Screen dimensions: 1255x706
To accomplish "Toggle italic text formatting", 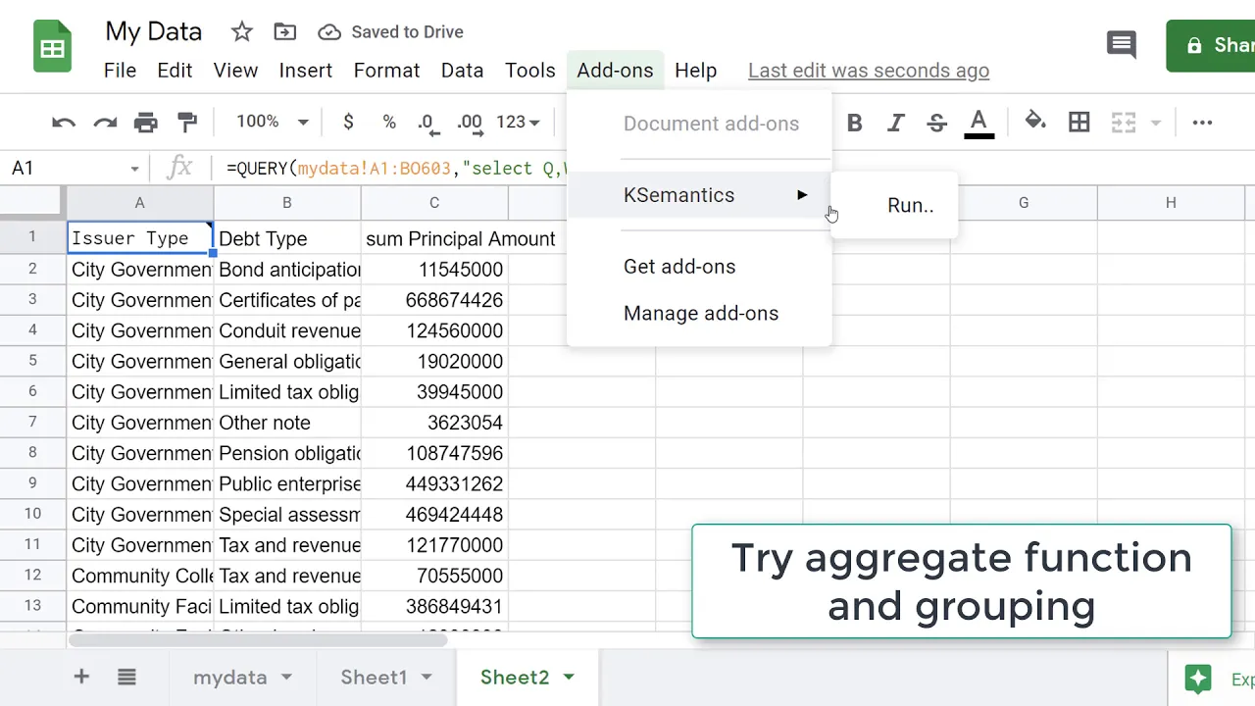I will pos(895,123).
